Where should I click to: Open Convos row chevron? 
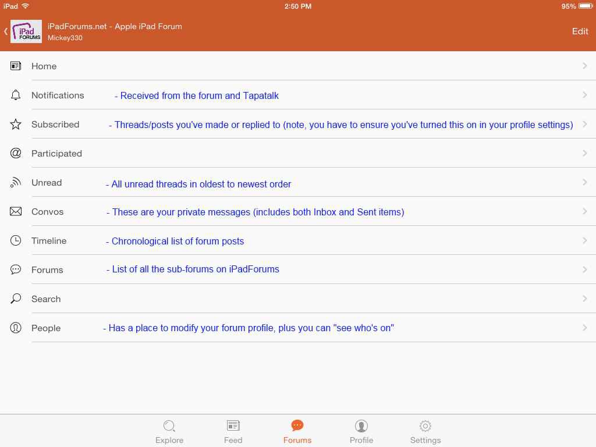point(584,211)
